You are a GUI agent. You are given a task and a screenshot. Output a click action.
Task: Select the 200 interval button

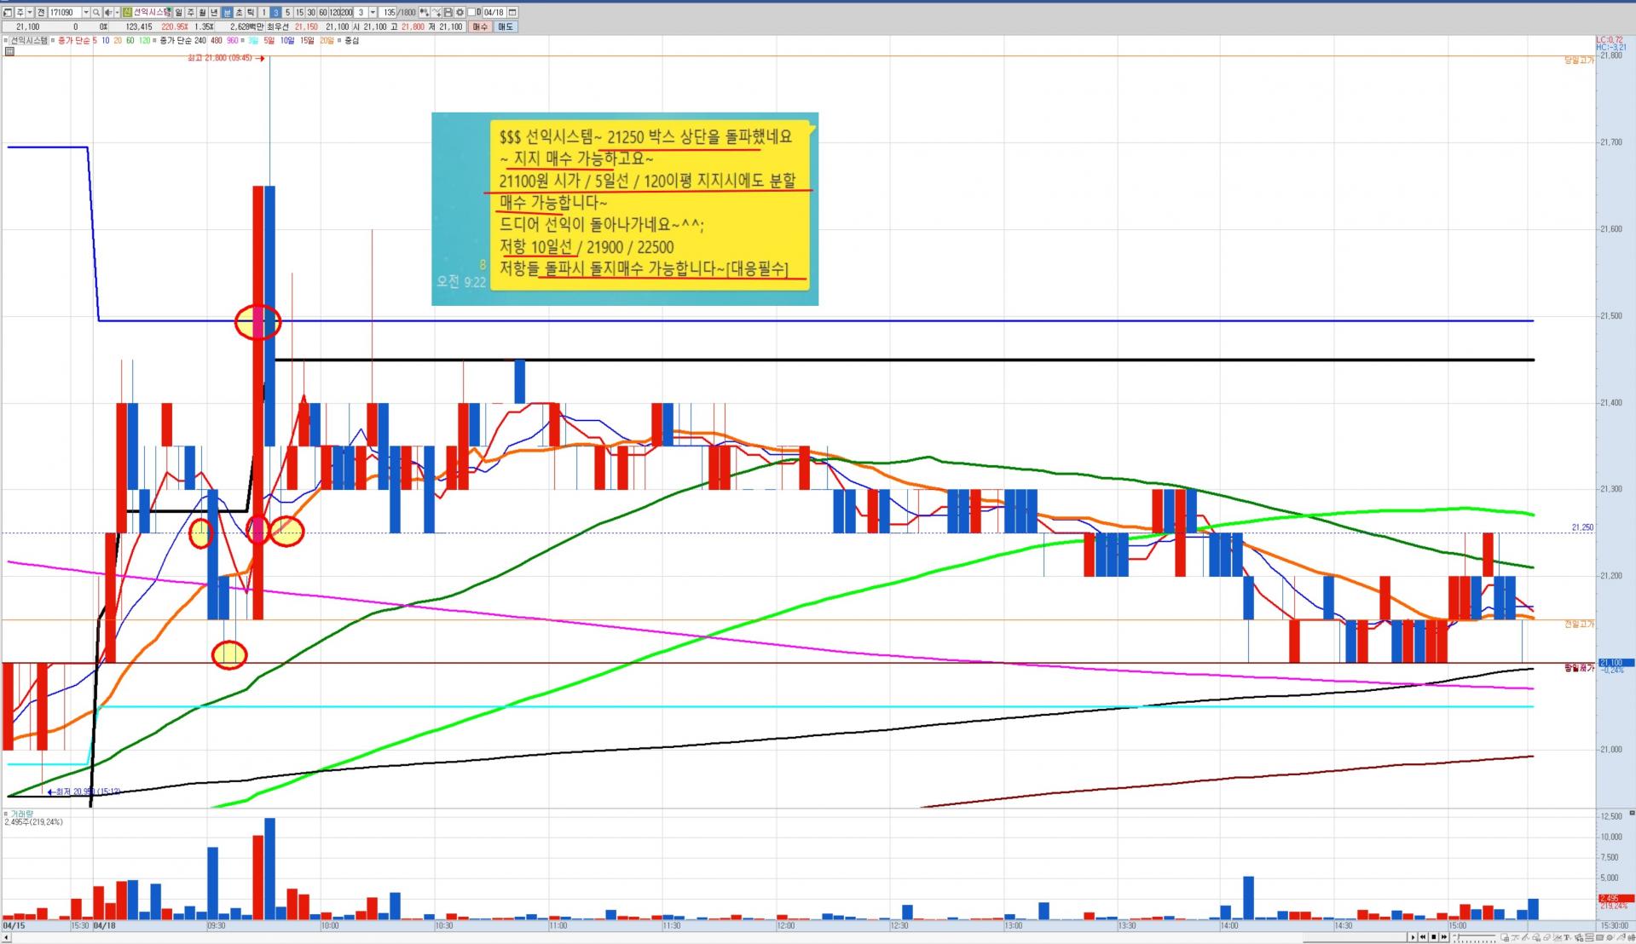[x=346, y=13]
